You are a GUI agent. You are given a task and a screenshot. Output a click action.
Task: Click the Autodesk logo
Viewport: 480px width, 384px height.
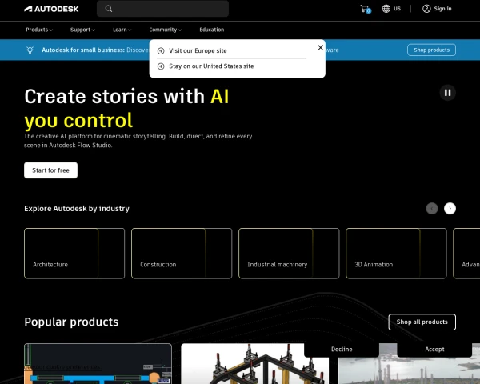coord(51,9)
